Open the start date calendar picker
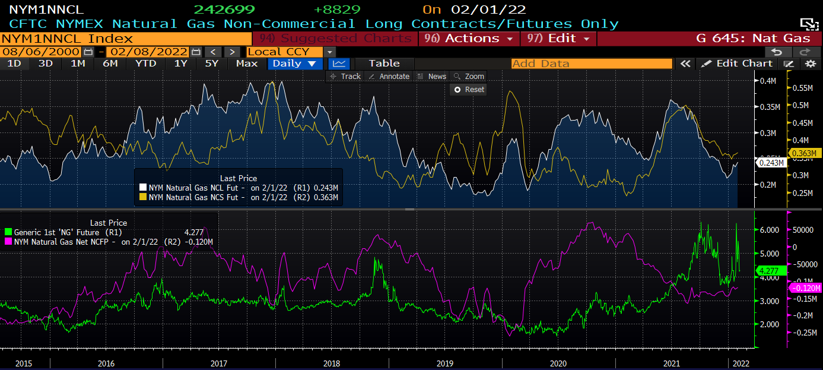 point(88,52)
